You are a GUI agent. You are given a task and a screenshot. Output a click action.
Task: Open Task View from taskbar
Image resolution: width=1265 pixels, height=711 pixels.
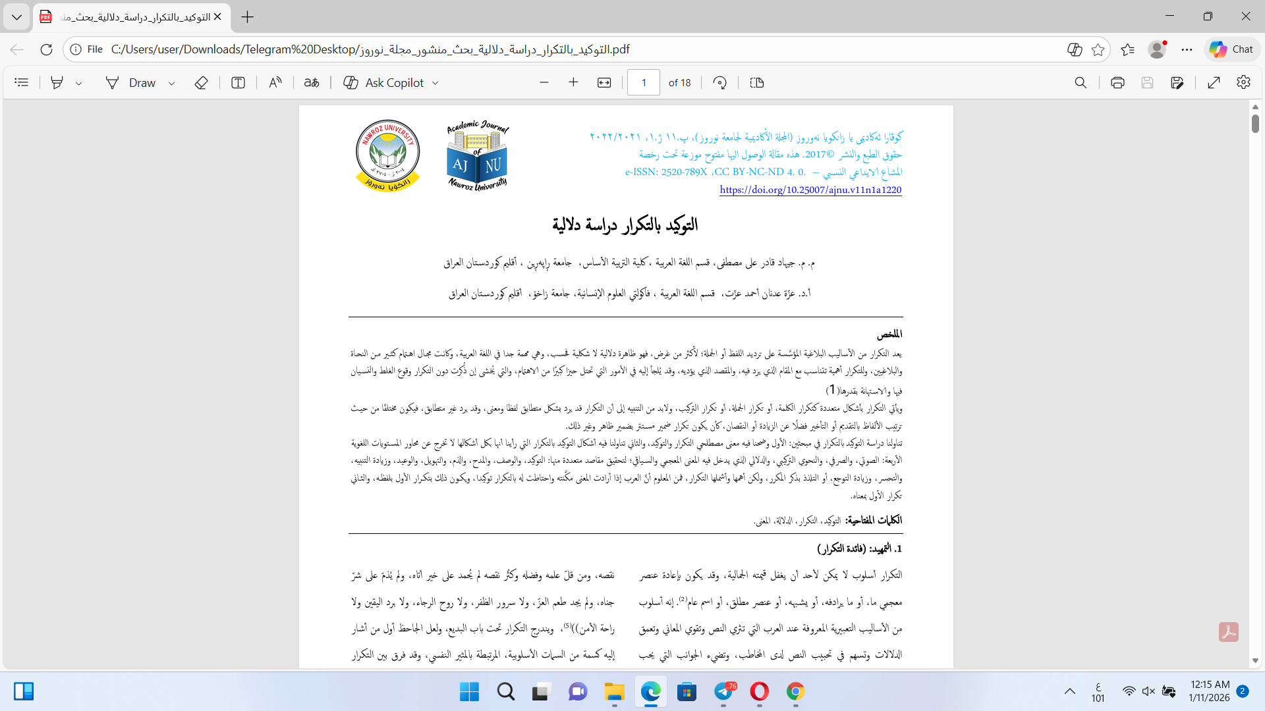pos(542,691)
